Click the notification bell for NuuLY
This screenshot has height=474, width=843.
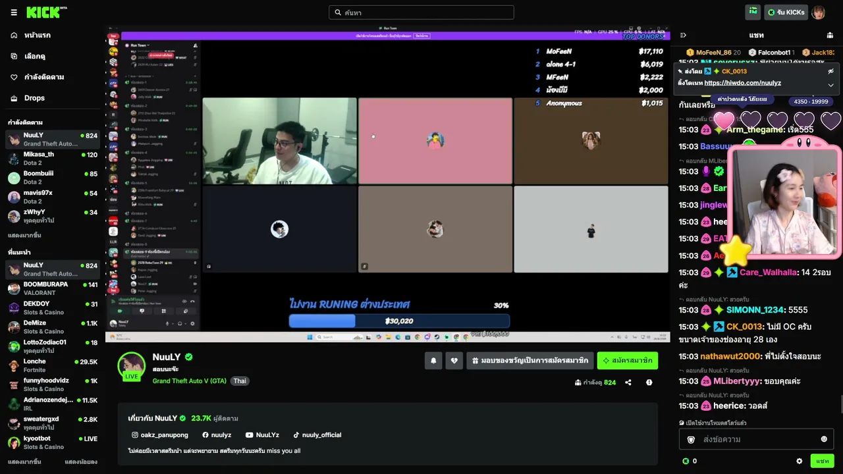pyautogui.click(x=433, y=361)
